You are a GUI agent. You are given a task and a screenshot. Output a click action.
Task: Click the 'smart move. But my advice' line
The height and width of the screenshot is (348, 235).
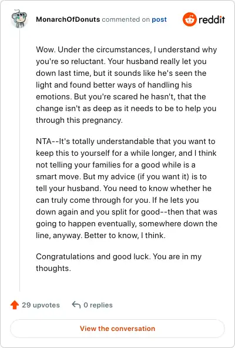click(121, 176)
